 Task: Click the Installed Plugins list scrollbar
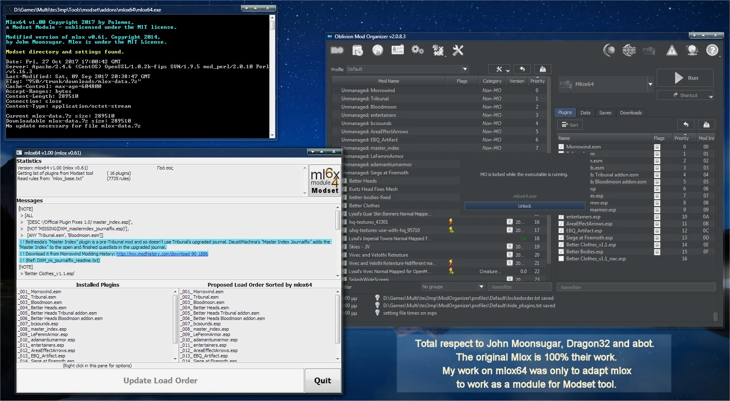(x=176, y=325)
